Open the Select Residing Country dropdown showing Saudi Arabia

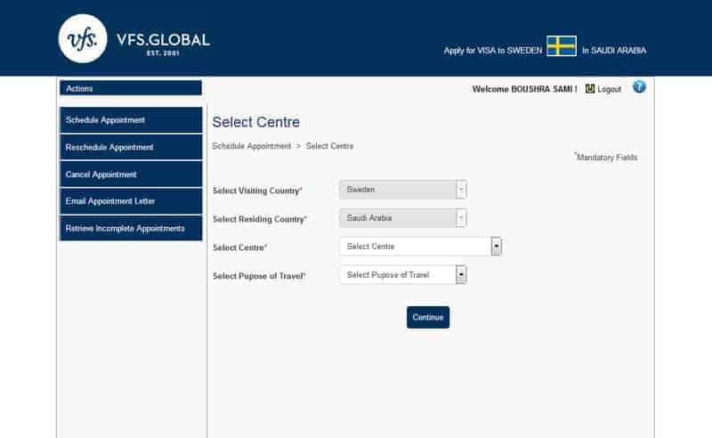point(403,218)
